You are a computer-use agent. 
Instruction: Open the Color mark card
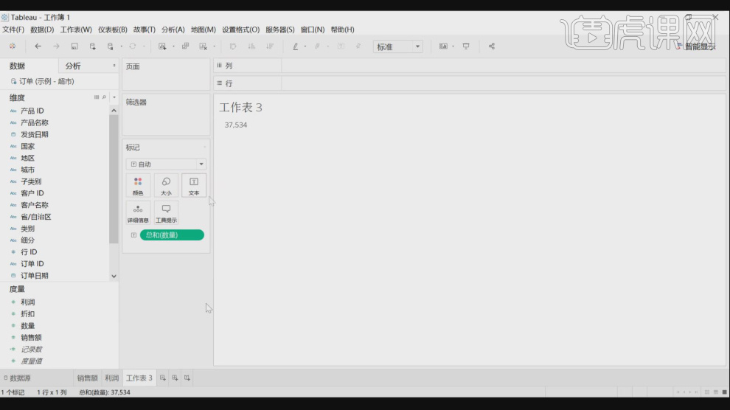[x=138, y=186]
